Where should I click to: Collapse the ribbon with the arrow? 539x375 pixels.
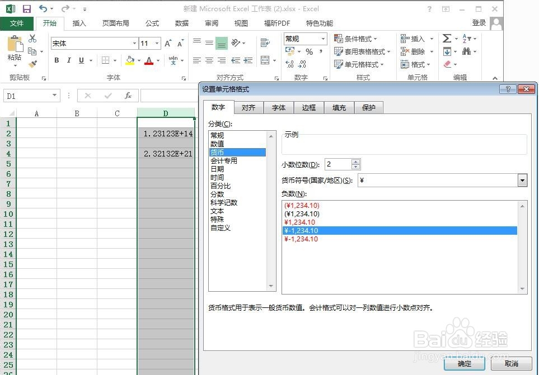(495, 78)
